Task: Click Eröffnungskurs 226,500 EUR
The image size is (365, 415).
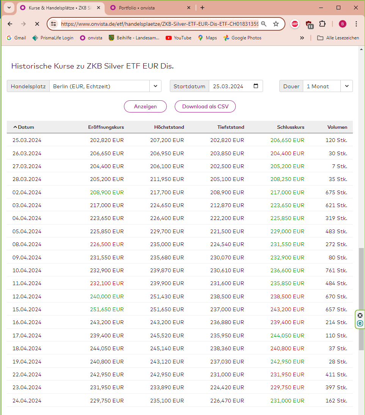Action: tap(107, 244)
